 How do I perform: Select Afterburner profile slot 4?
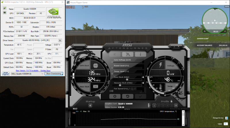(x=167, y=105)
